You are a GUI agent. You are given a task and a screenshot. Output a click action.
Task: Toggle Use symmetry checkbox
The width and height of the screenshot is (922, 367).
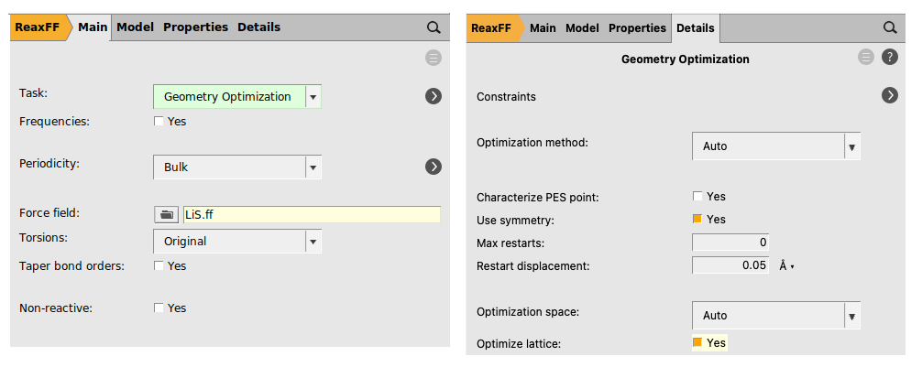click(697, 219)
